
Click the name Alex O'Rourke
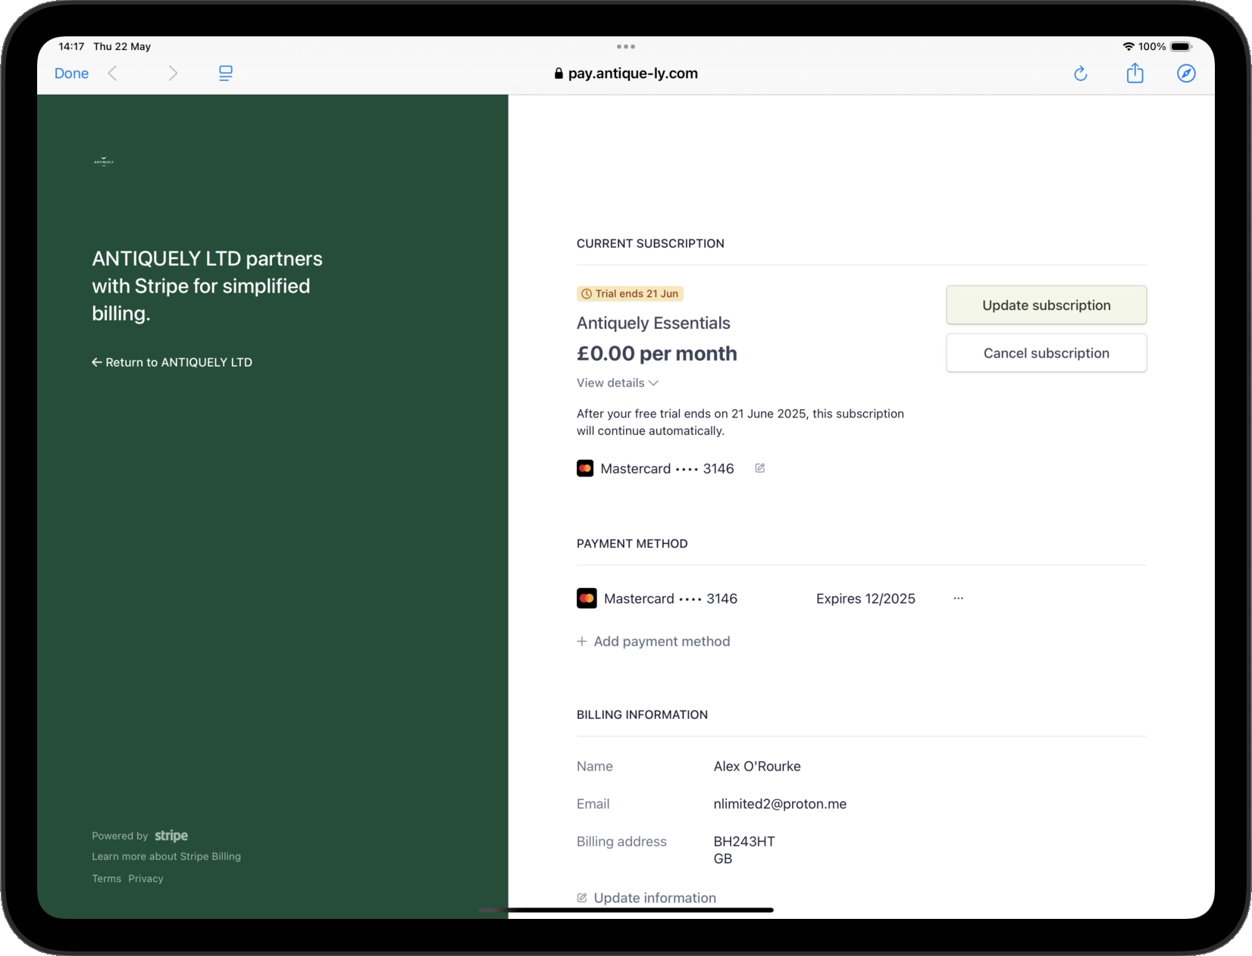pos(757,766)
